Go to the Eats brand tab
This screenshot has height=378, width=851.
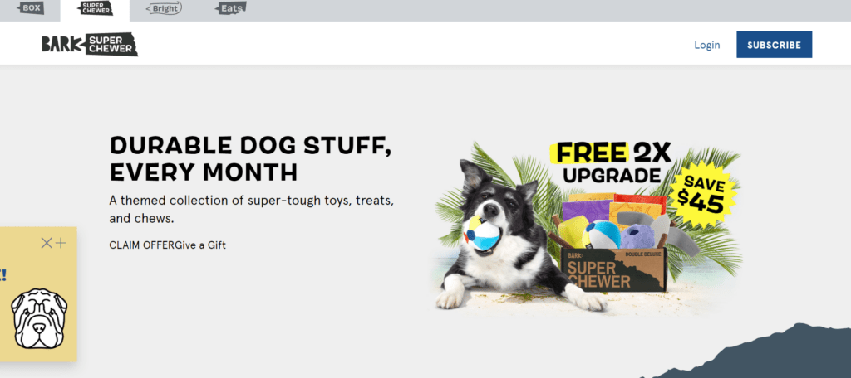(231, 8)
